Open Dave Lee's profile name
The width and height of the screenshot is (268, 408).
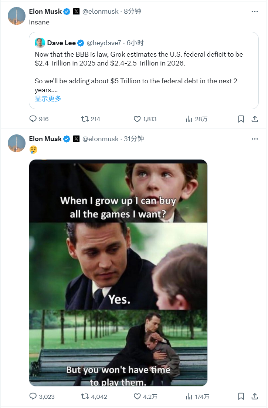pos(61,43)
